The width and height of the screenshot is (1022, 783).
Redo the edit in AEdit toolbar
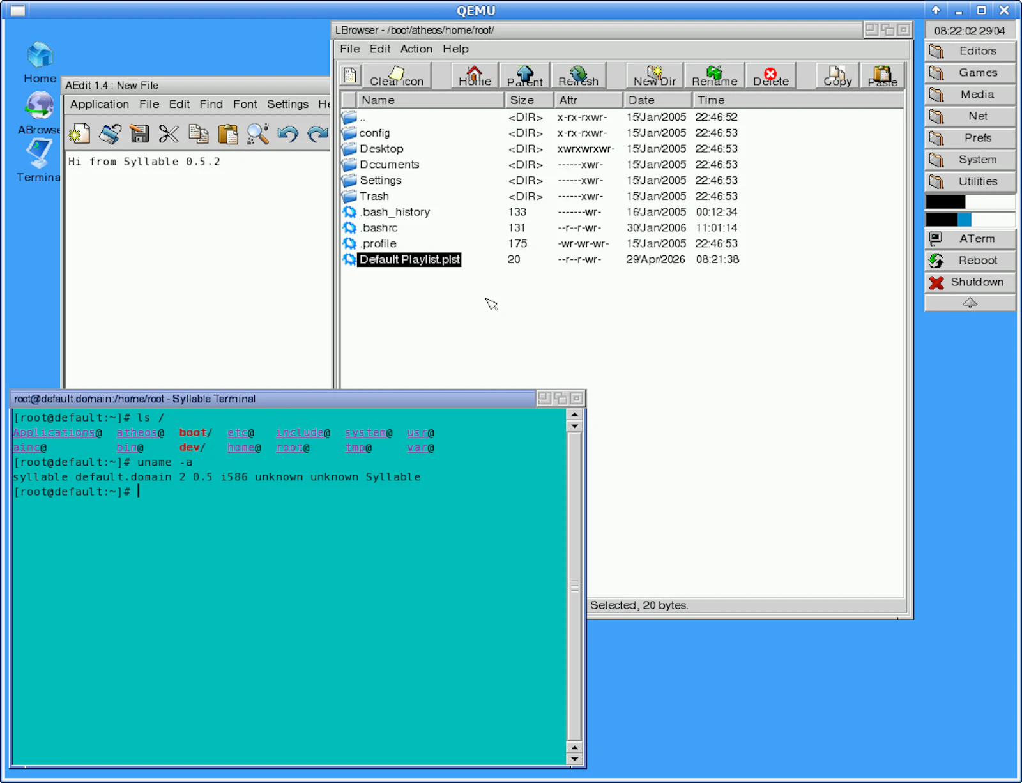pos(317,133)
